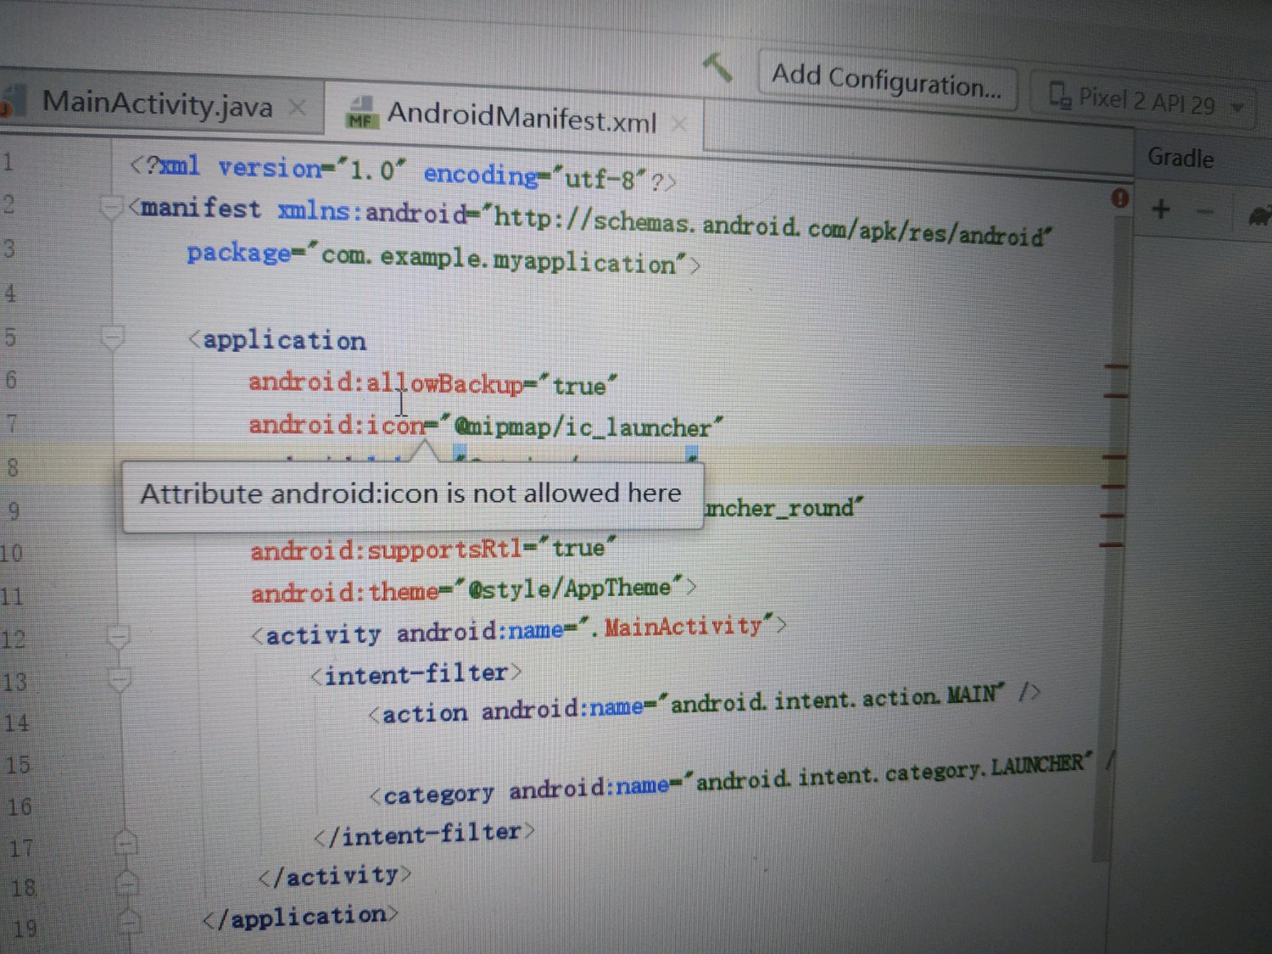Open the Pixel 2 API 29 device dropdown
The width and height of the screenshot is (1272, 954).
(1143, 101)
